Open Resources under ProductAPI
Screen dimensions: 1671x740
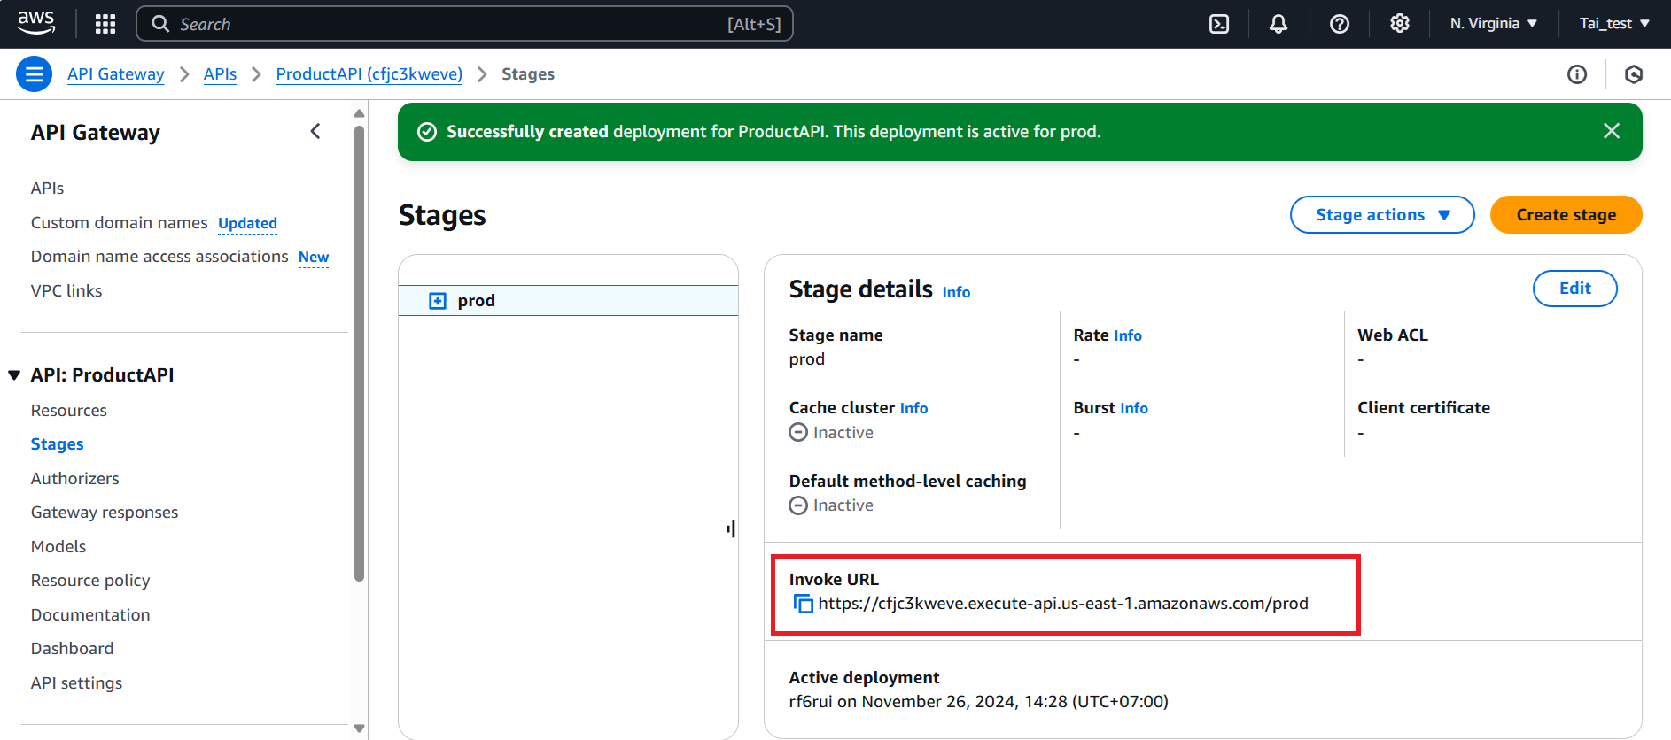point(69,411)
